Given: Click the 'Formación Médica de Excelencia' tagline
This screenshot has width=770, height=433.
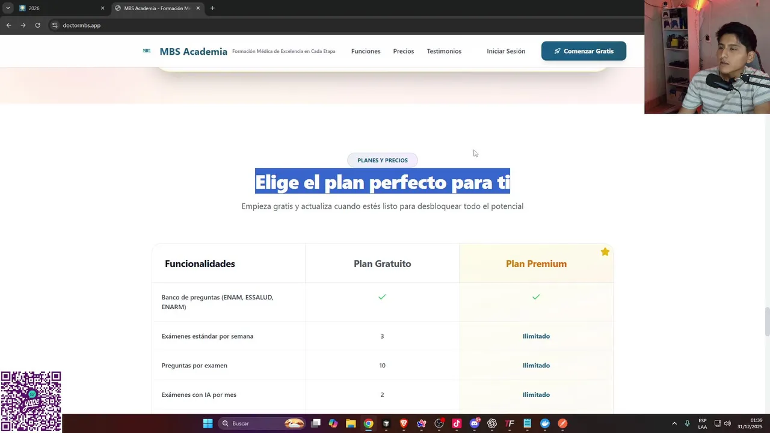Looking at the screenshot, I should coord(284,52).
